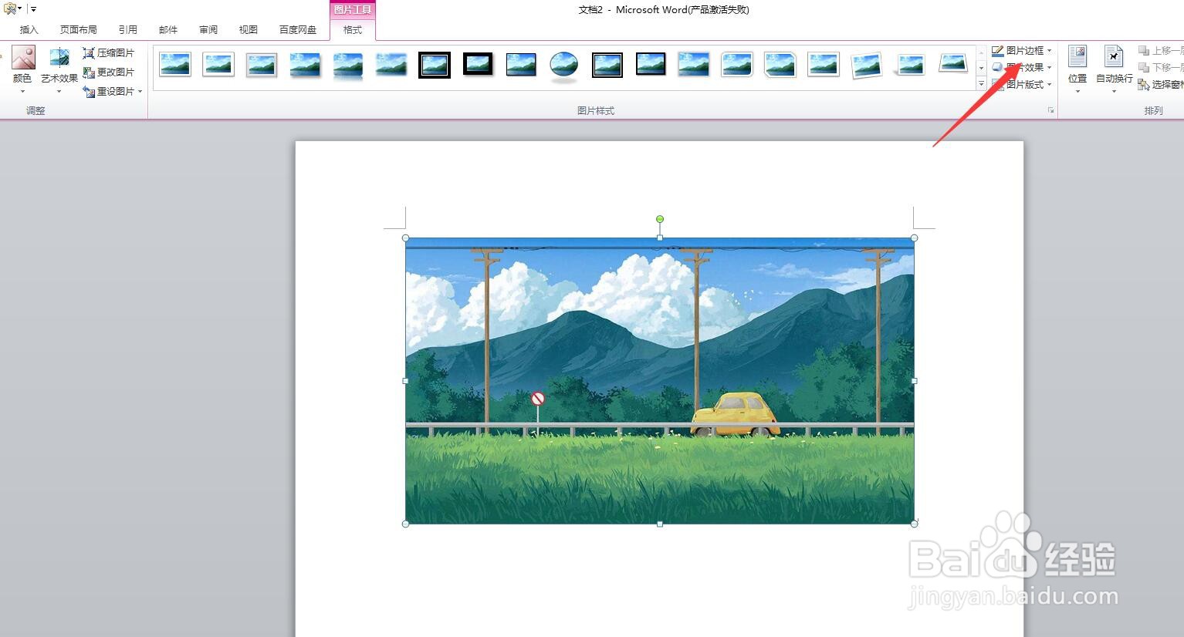Image resolution: width=1184 pixels, height=637 pixels.
Task: Open the 颜色 (Color) adjustment gallery
Action: [x=22, y=69]
